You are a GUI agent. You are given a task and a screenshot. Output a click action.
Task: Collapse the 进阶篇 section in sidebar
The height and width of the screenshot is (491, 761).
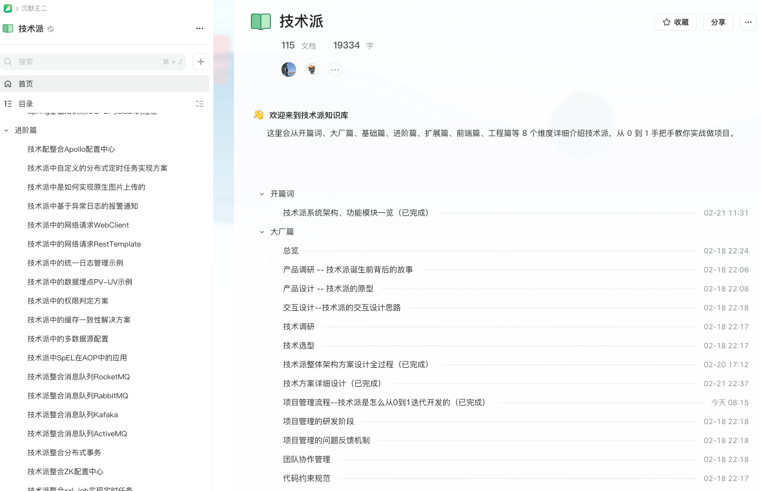[6, 130]
